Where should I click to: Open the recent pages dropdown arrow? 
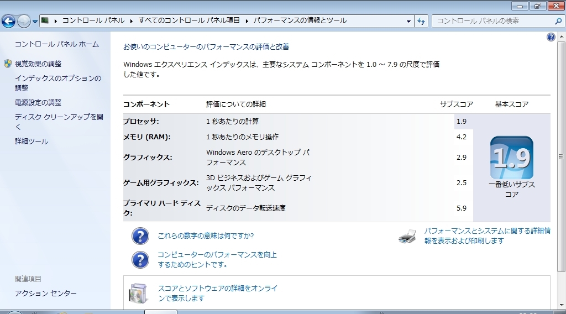point(35,22)
